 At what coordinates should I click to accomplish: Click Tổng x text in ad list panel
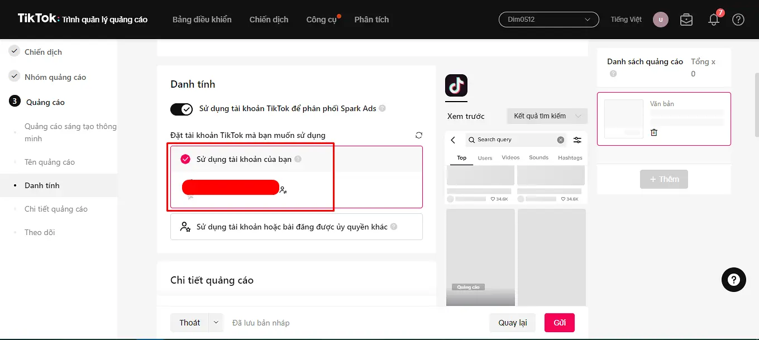(x=703, y=62)
